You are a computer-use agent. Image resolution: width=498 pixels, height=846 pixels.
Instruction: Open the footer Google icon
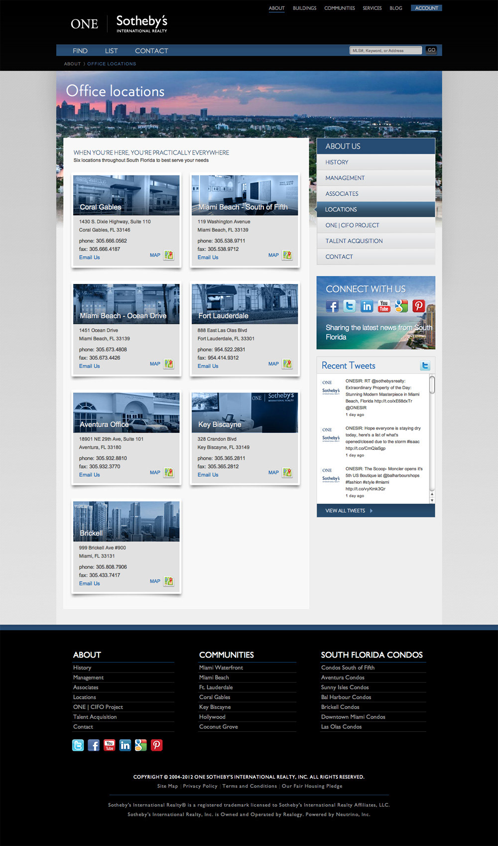pyautogui.click(x=141, y=745)
